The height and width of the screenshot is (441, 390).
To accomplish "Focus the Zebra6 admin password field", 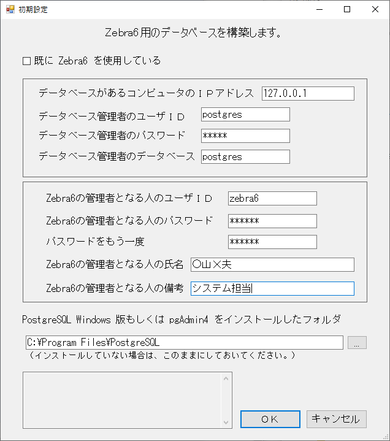I will pyautogui.click(x=272, y=221).
